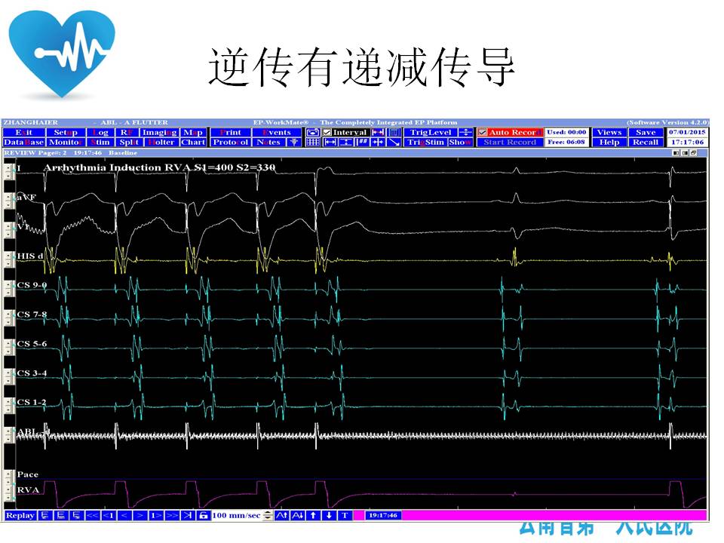The height and width of the screenshot is (543, 724).
Task: Select the horizontal caliper measurement icon
Action: [330, 143]
